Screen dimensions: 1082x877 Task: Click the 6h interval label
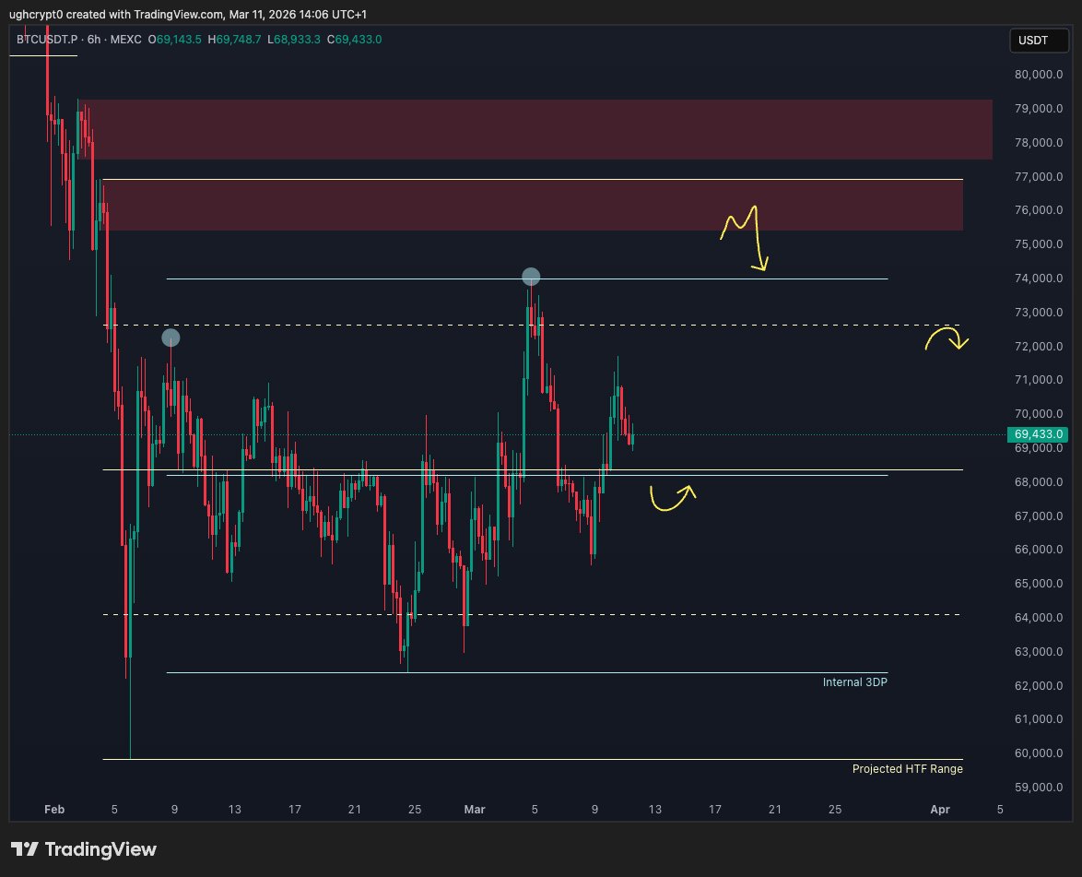94,40
